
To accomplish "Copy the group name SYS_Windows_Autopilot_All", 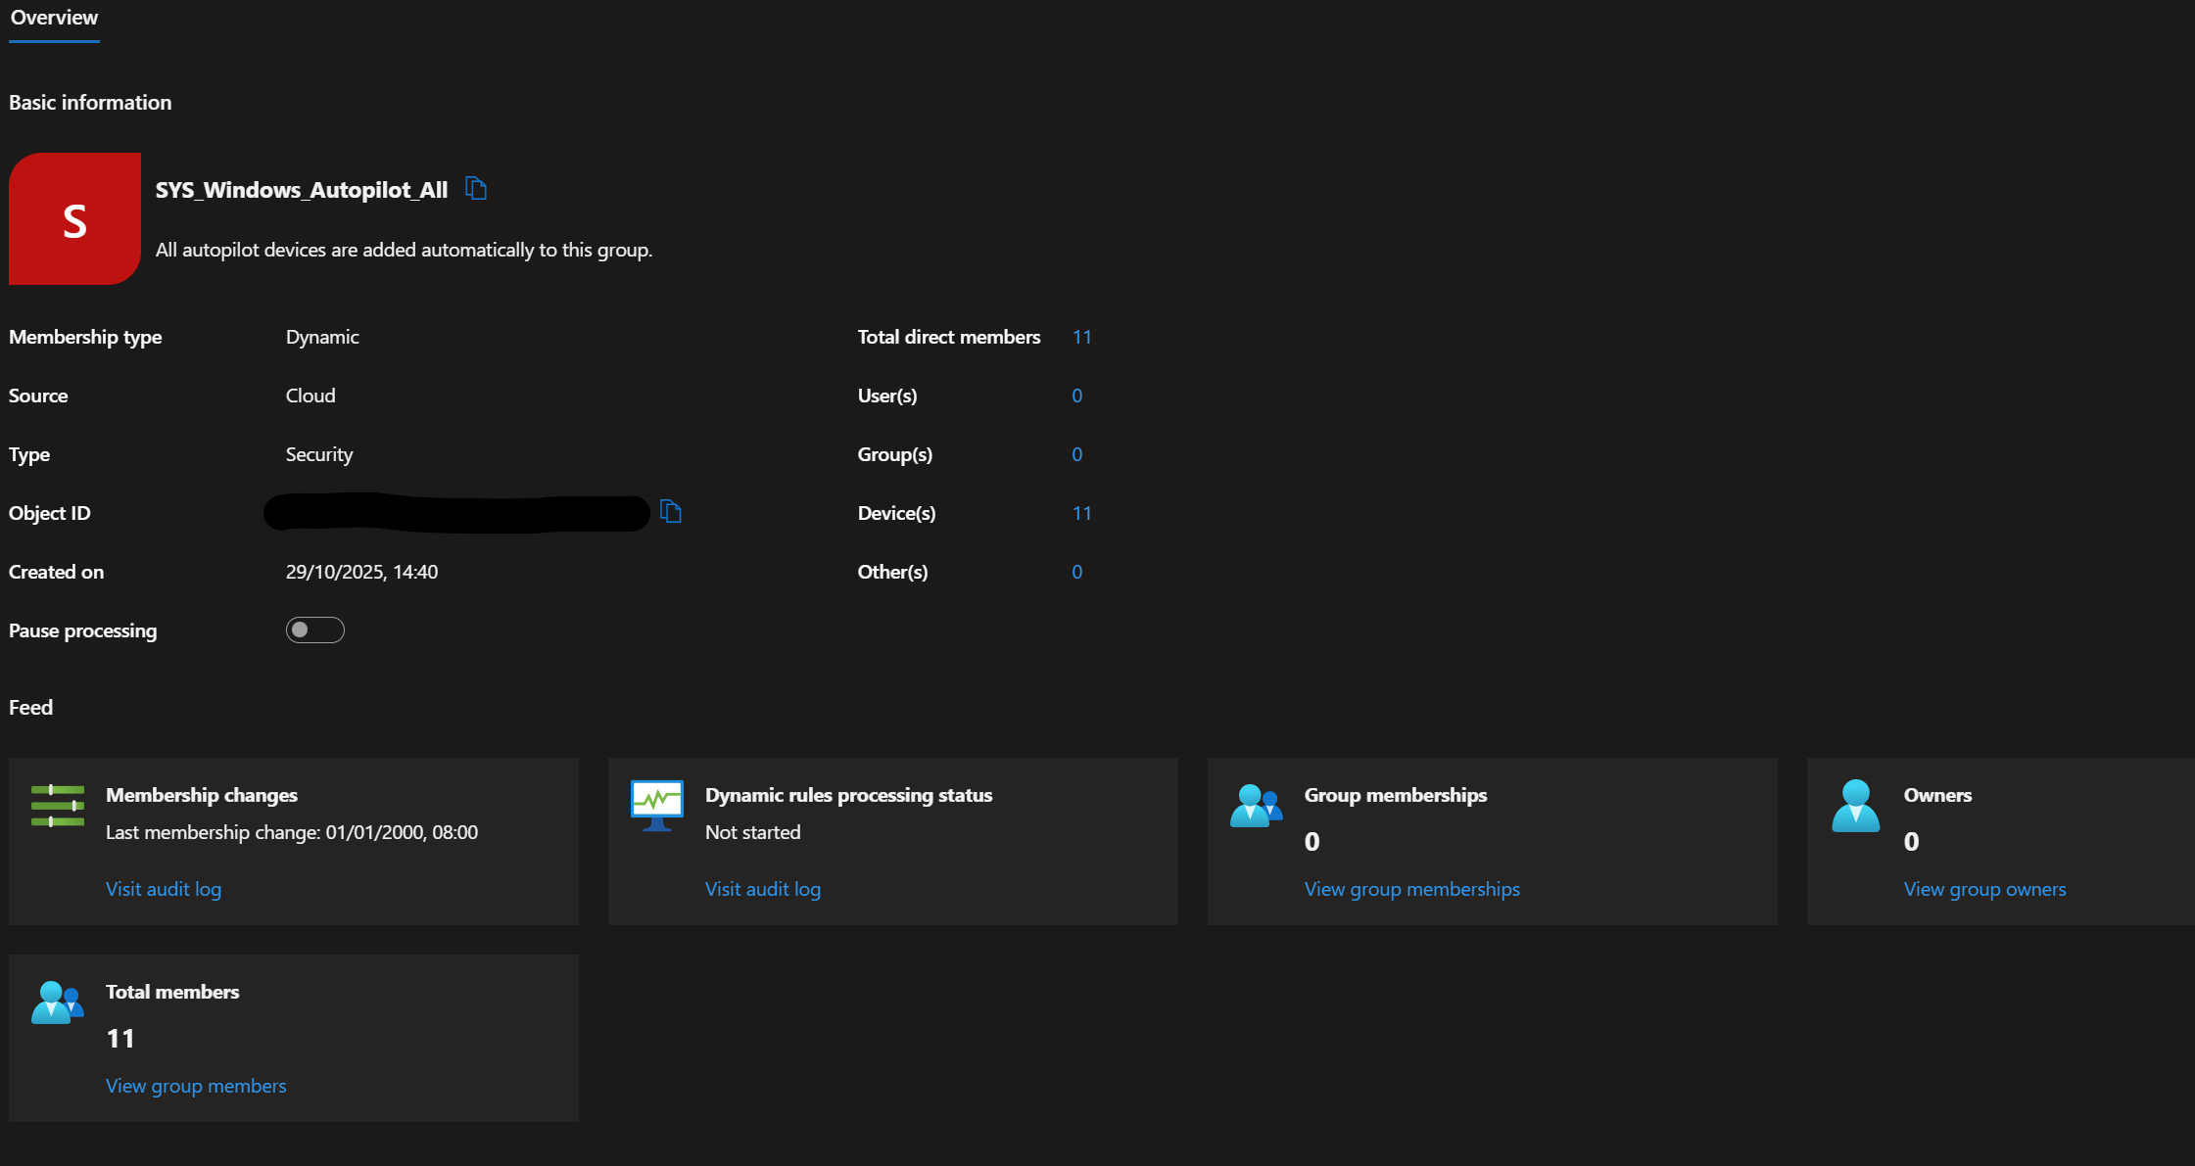I will pos(476,188).
